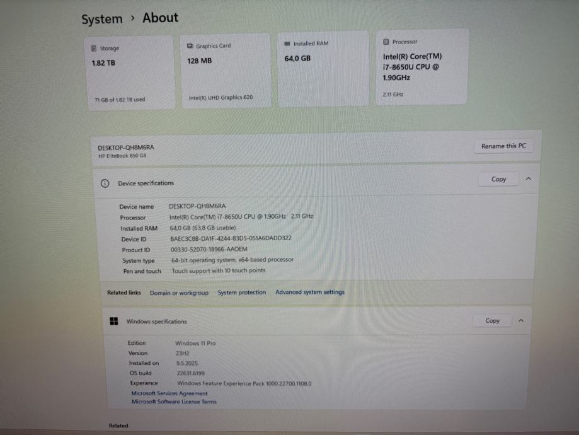Open Microsoft Services Agreement link
Image resolution: width=579 pixels, height=435 pixels.
point(169,393)
